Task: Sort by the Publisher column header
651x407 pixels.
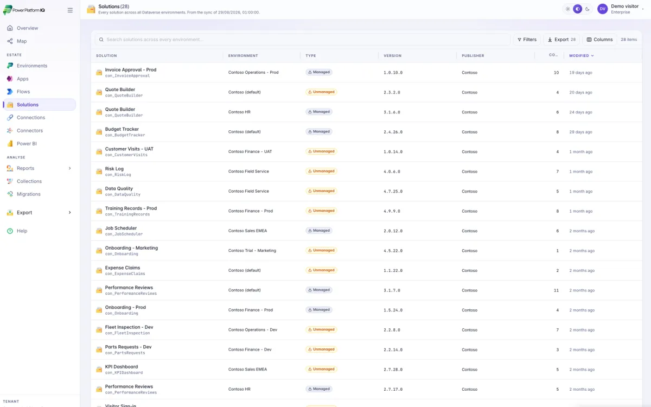Action: (x=473, y=56)
